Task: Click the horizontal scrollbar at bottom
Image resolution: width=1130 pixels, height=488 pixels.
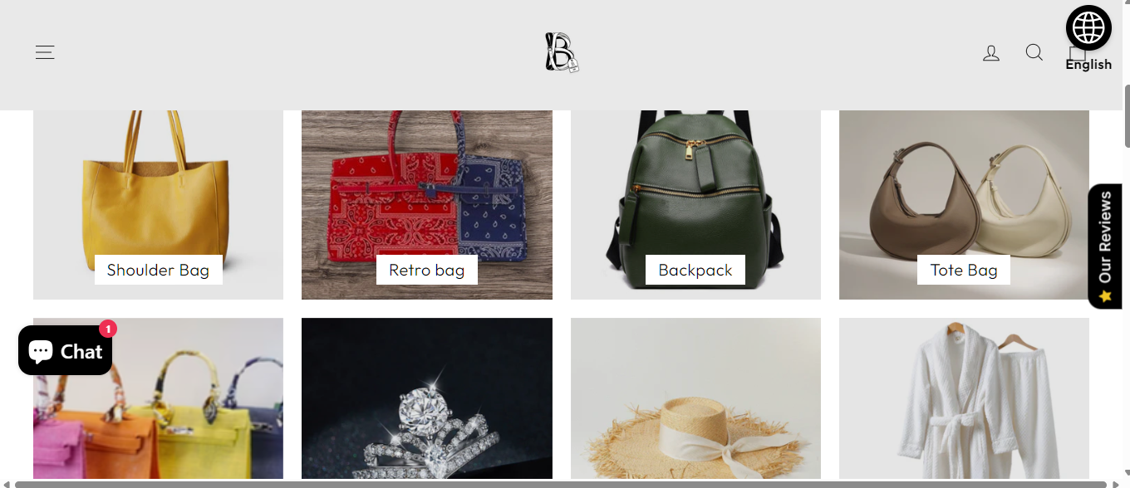Action: tap(561, 484)
